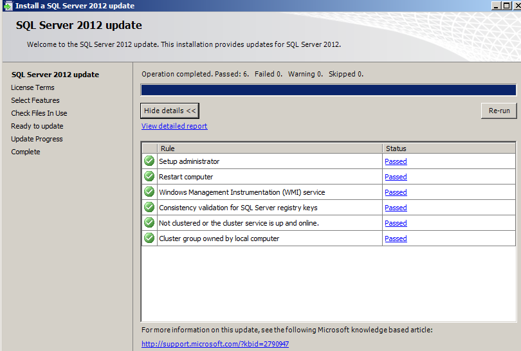Screen dimensions: 521x351
Task: Click Cluster group owned by local computer text
Action: click(x=219, y=239)
